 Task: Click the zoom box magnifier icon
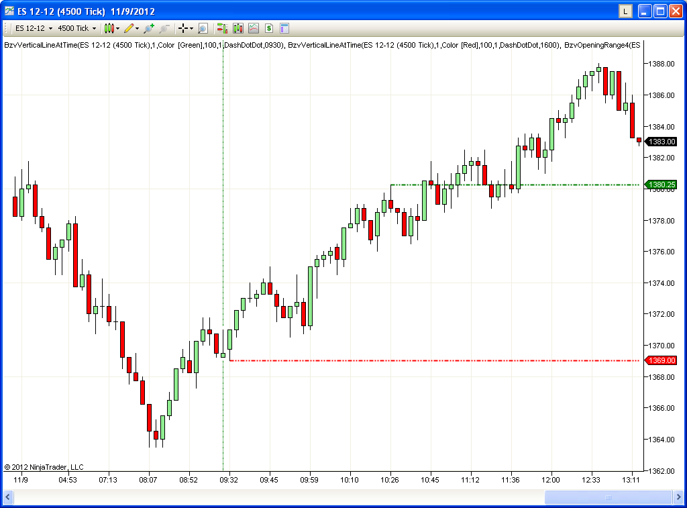203,28
